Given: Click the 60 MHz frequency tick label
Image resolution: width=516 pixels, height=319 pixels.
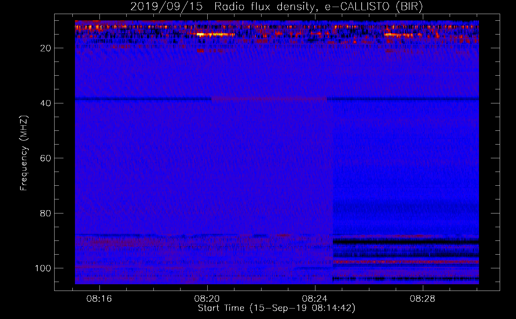Looking at the screenshot, I should pyautogui.click(x=46, y=158).
